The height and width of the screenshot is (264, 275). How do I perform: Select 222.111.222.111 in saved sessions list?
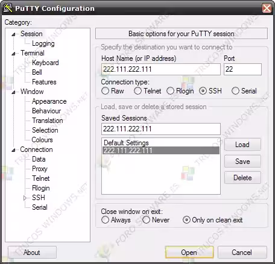pyautogui.click(x=161, y=151)
